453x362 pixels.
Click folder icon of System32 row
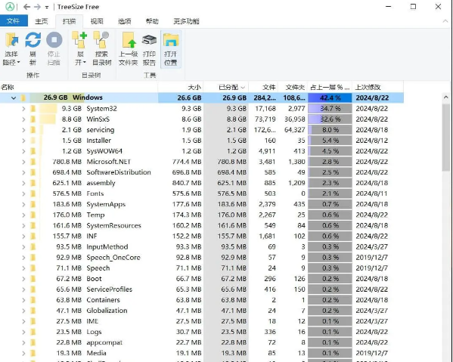point(33,109)
